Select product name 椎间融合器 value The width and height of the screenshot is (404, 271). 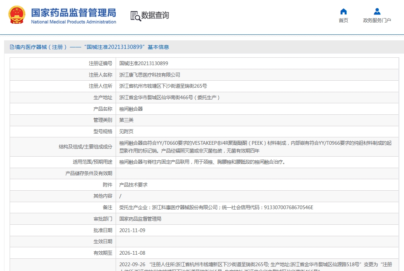[x=131, y=109]
